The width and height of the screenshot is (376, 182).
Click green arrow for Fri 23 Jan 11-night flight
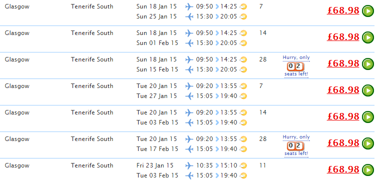(368, 170)
